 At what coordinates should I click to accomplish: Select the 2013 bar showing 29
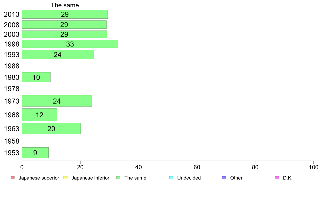(65, 14)
